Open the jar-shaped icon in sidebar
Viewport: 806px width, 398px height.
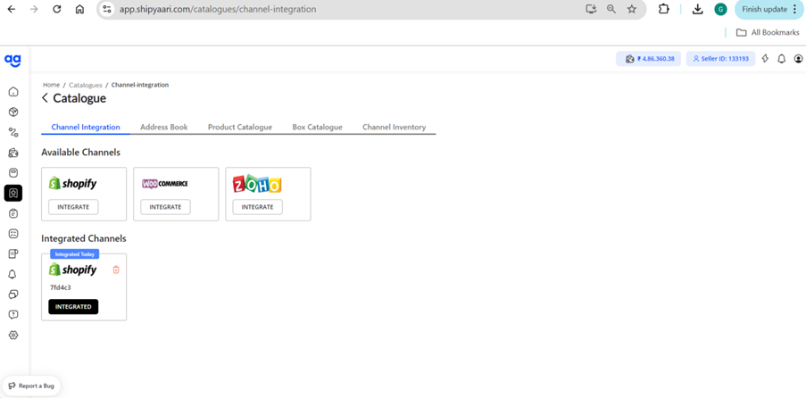(13, 172)
